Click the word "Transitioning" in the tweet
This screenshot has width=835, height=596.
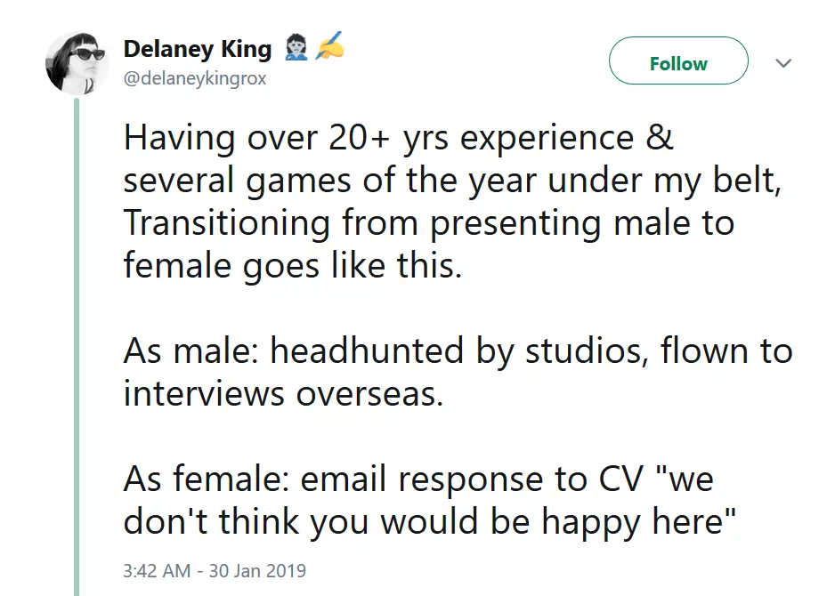tap(227, 223)
